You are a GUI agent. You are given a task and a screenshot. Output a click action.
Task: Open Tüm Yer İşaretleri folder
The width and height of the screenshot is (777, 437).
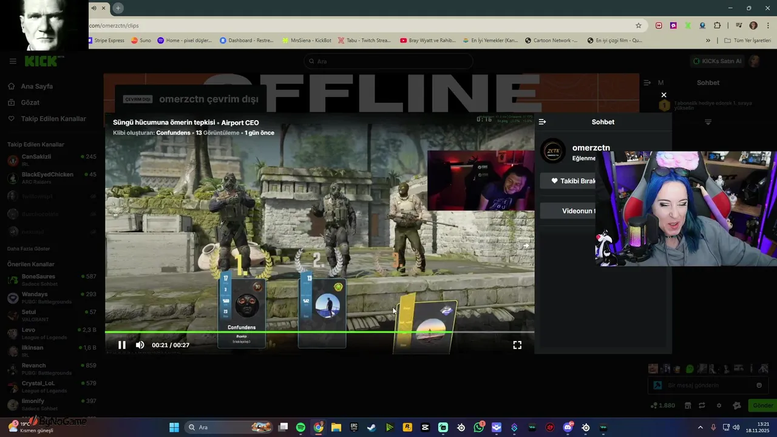[x=748, y=41]
